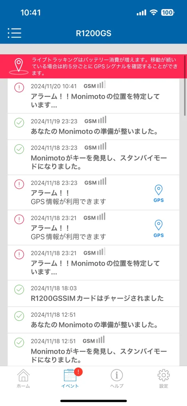Select the イベント tab with red badge
The image size is (187, 406).
coord(70,378)
